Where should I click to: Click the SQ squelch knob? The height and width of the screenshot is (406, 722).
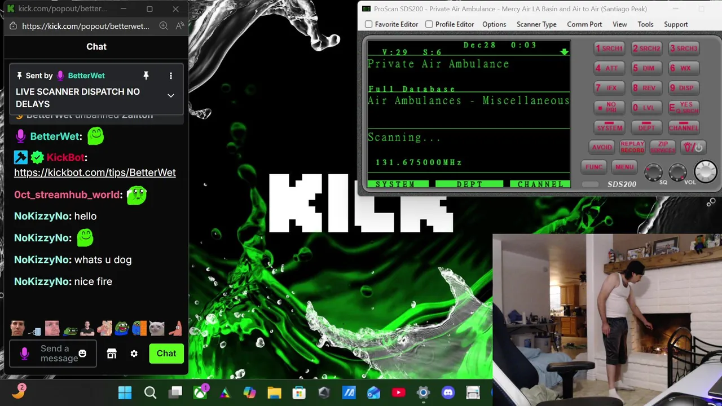tap(653, 172)
